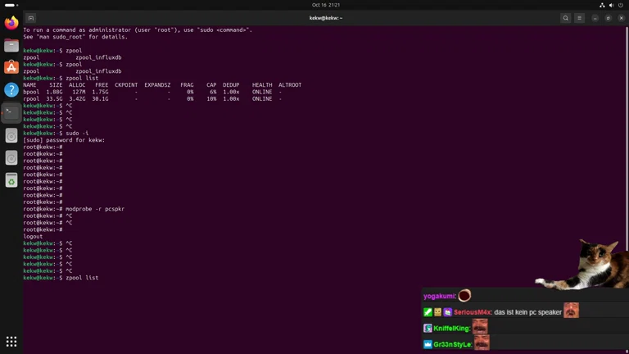629x354 pixels.
Task: Click the face emote after KniffelKing
Action: click(480, 326)
